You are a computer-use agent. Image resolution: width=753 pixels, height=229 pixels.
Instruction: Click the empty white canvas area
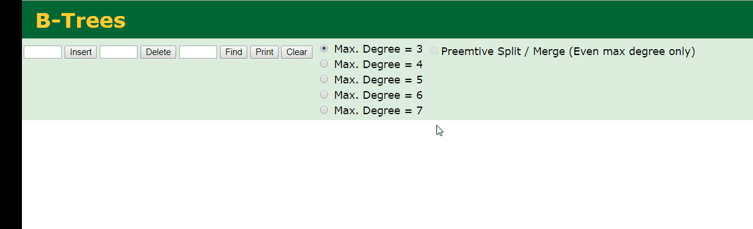pyautogui.click(x=387, y=175)
